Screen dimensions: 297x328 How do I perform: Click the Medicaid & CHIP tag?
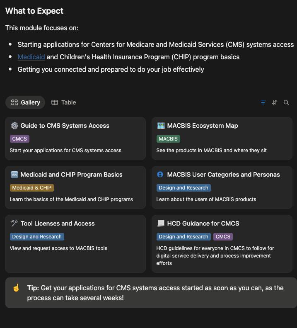32,188
